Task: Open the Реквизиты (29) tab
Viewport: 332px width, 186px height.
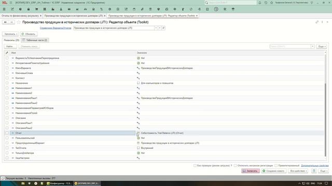Action: [x=11, y=40]
